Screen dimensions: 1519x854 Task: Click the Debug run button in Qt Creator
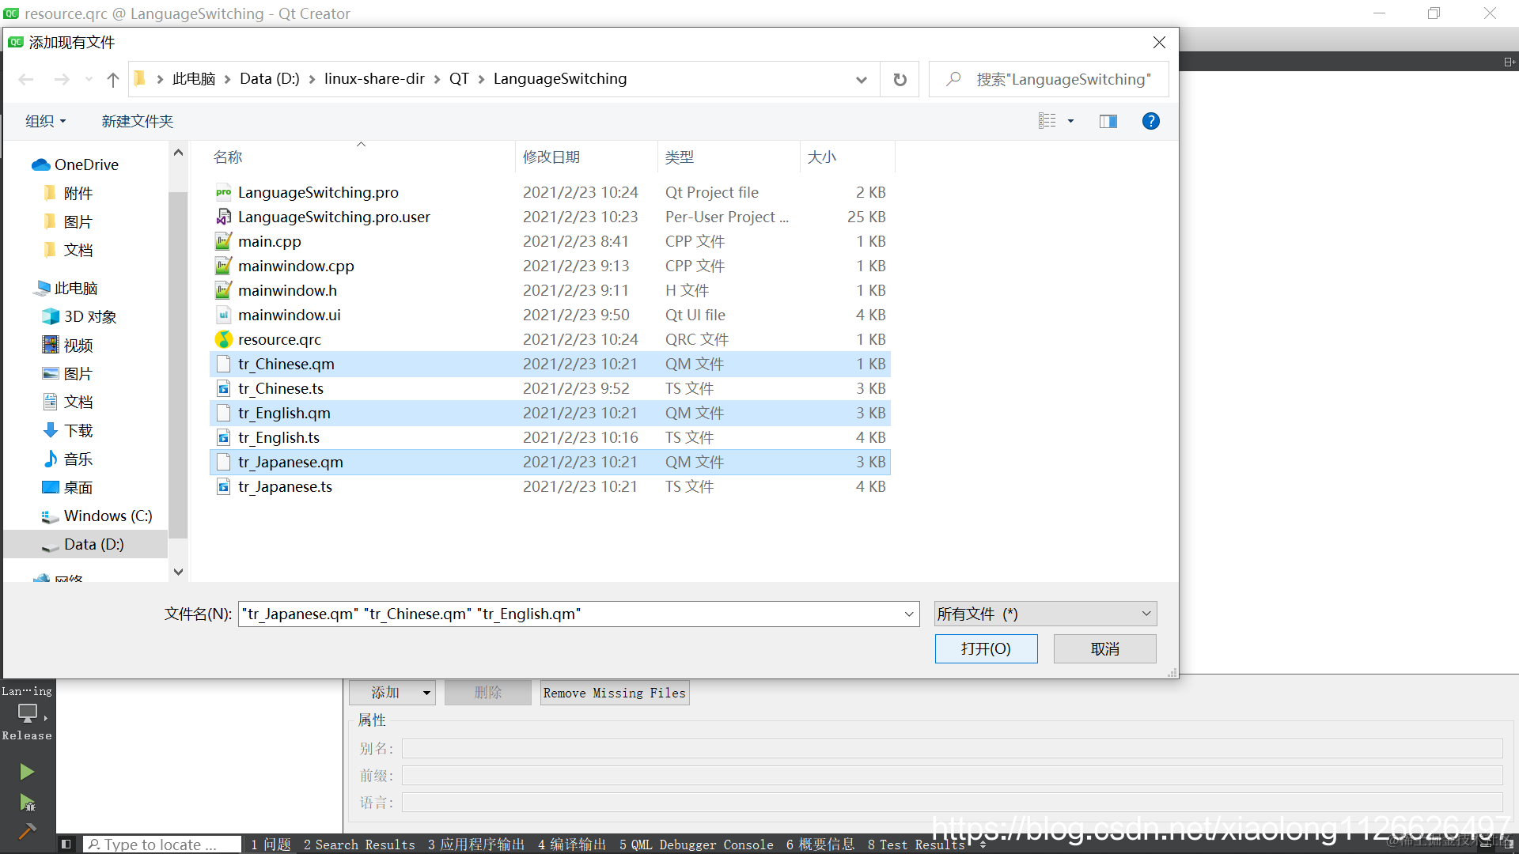click(27, 803)
